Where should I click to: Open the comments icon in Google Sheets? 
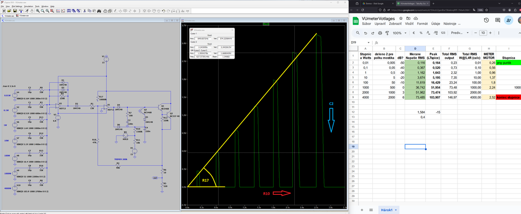pyautogui.click(x=497, y=20)
